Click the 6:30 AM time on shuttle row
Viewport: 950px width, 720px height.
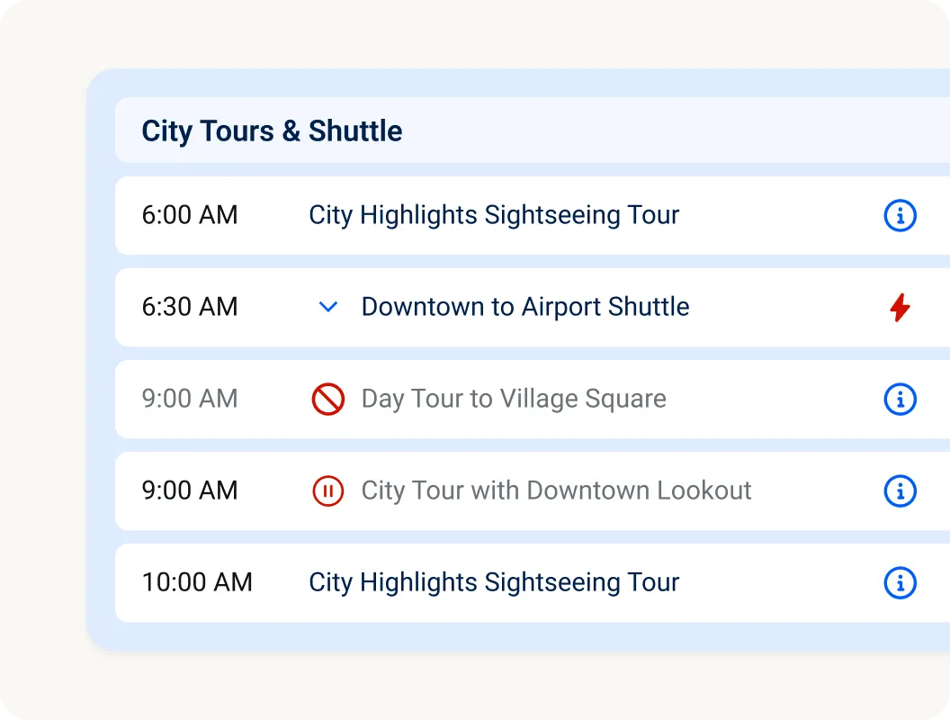point(189,307)
